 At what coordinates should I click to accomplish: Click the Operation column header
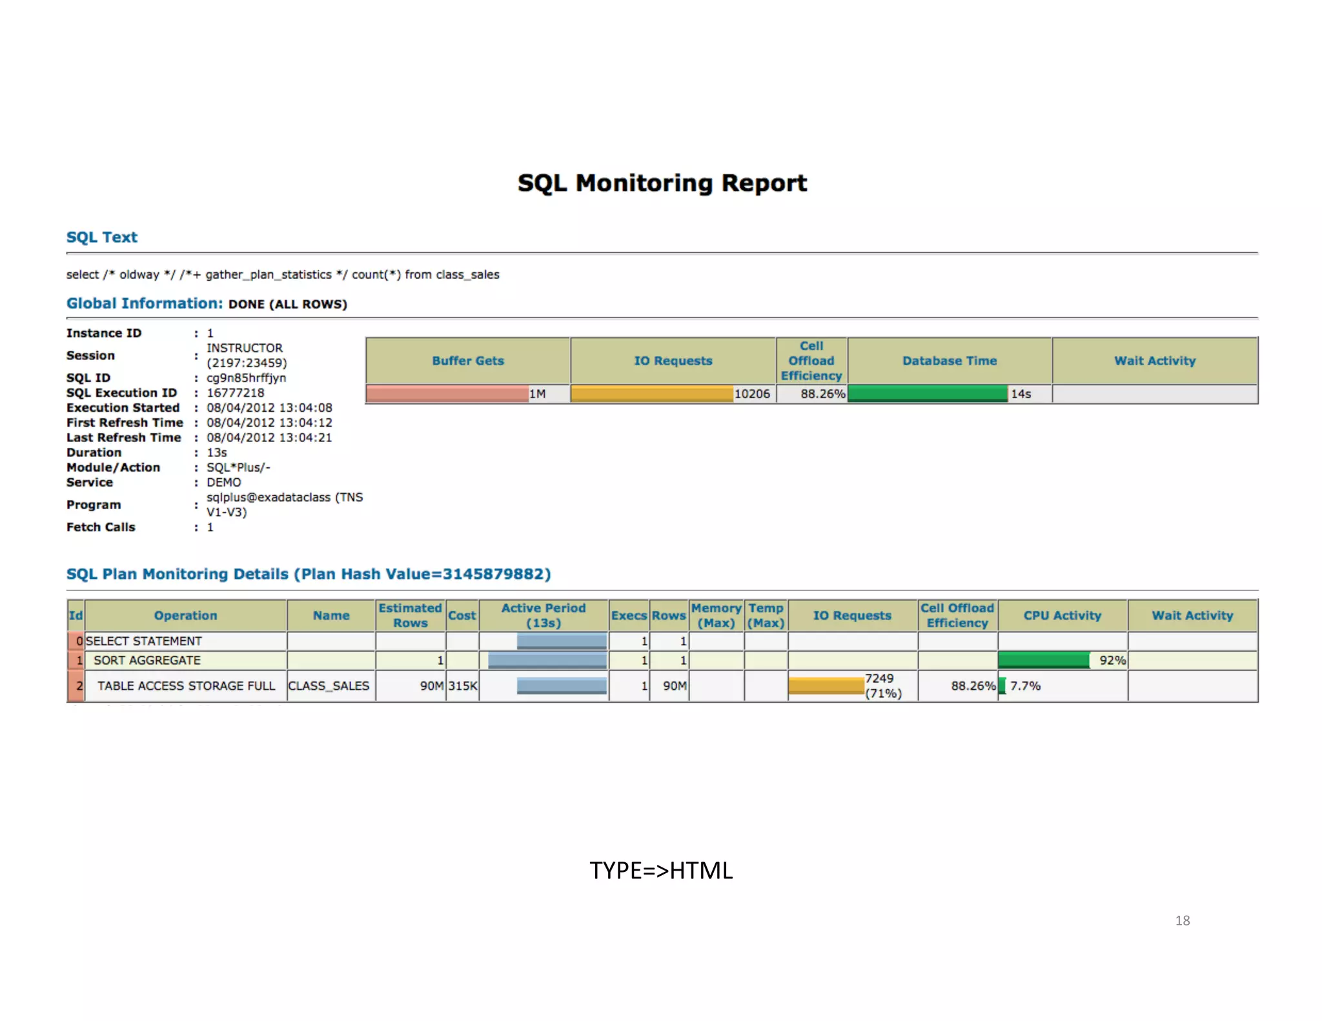[x=185, y=616]
